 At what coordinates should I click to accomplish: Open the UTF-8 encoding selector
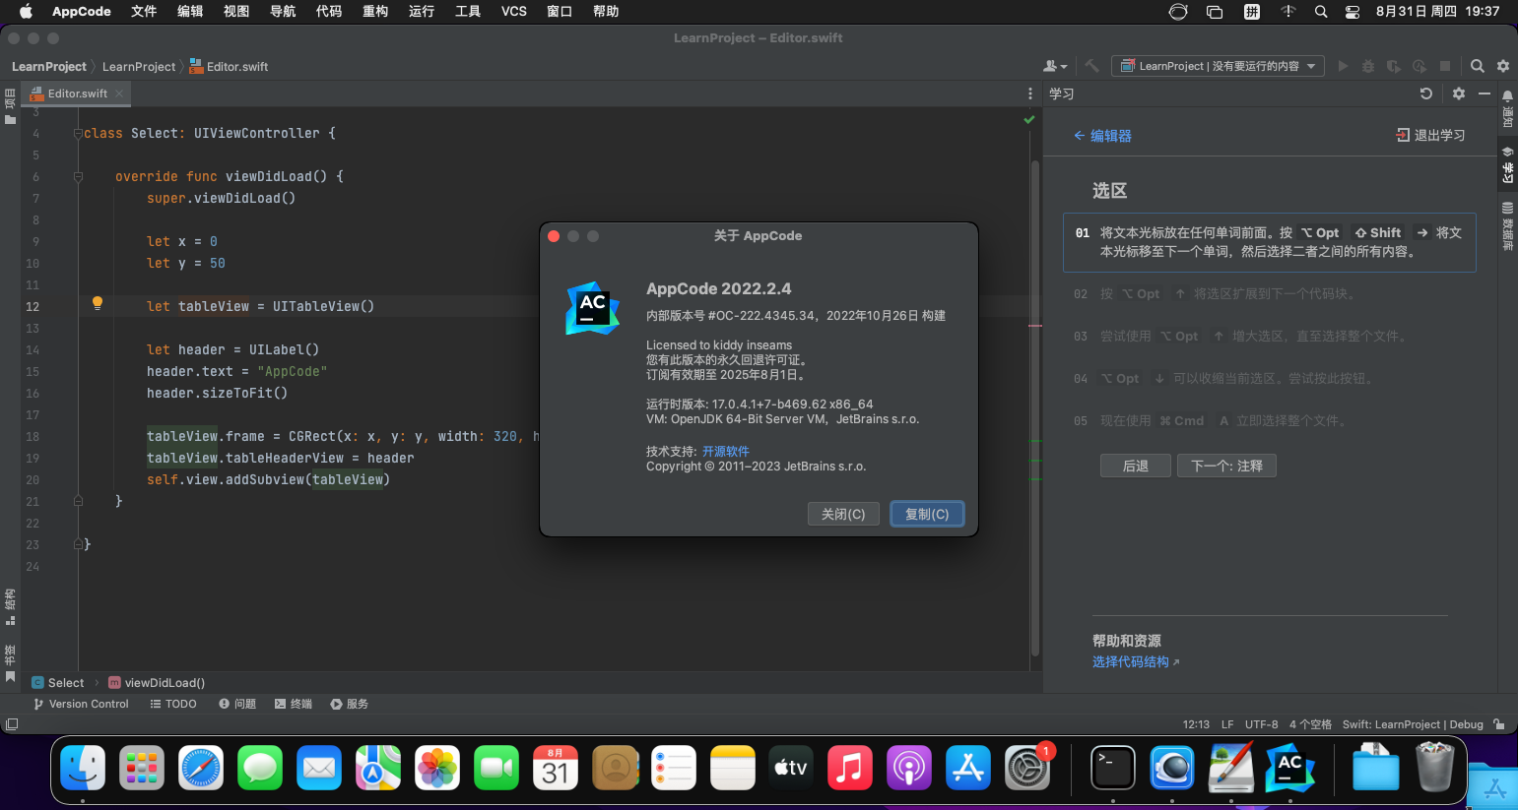click(x=1262, y=724)
